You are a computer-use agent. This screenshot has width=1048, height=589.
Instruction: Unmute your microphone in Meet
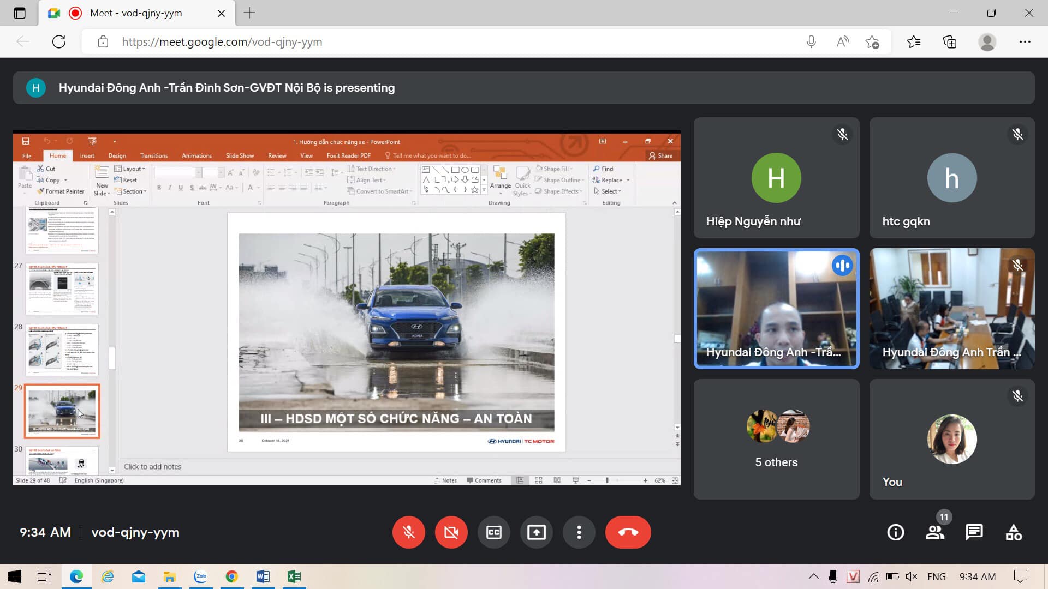408,532
